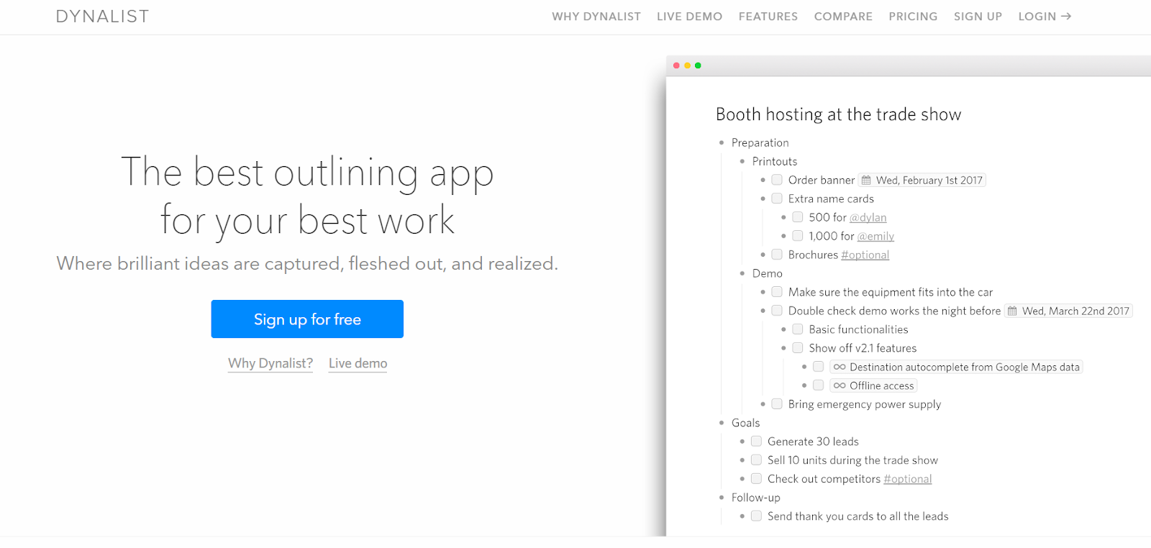The image size is (1151, 548).
Task: Click the Follow-up item text
Action: [756, 498]
